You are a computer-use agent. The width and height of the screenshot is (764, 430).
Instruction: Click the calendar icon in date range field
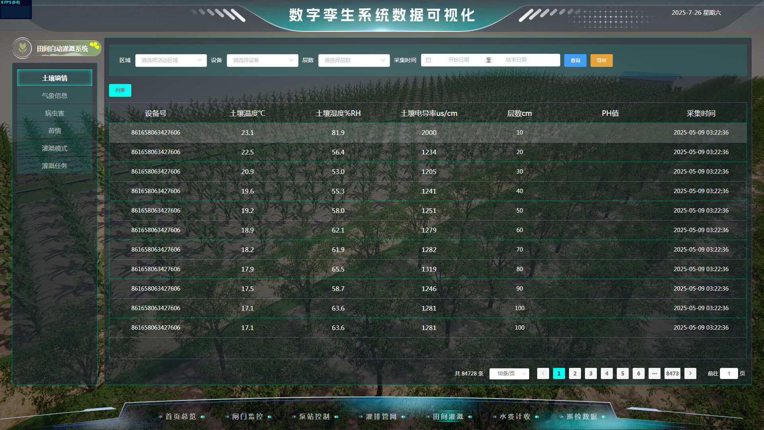(x=429, y=60)
